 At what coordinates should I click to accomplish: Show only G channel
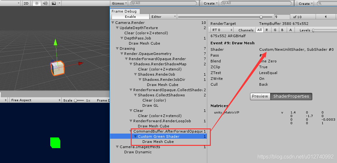(275, 30)
